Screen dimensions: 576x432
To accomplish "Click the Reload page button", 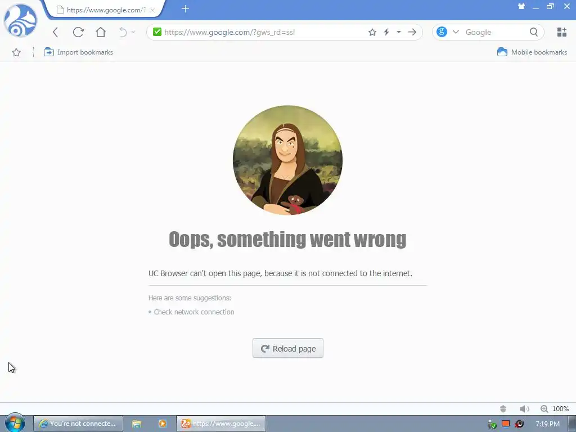I will 288,348.
